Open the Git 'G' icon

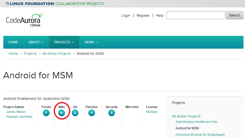[x=75, y=113]
